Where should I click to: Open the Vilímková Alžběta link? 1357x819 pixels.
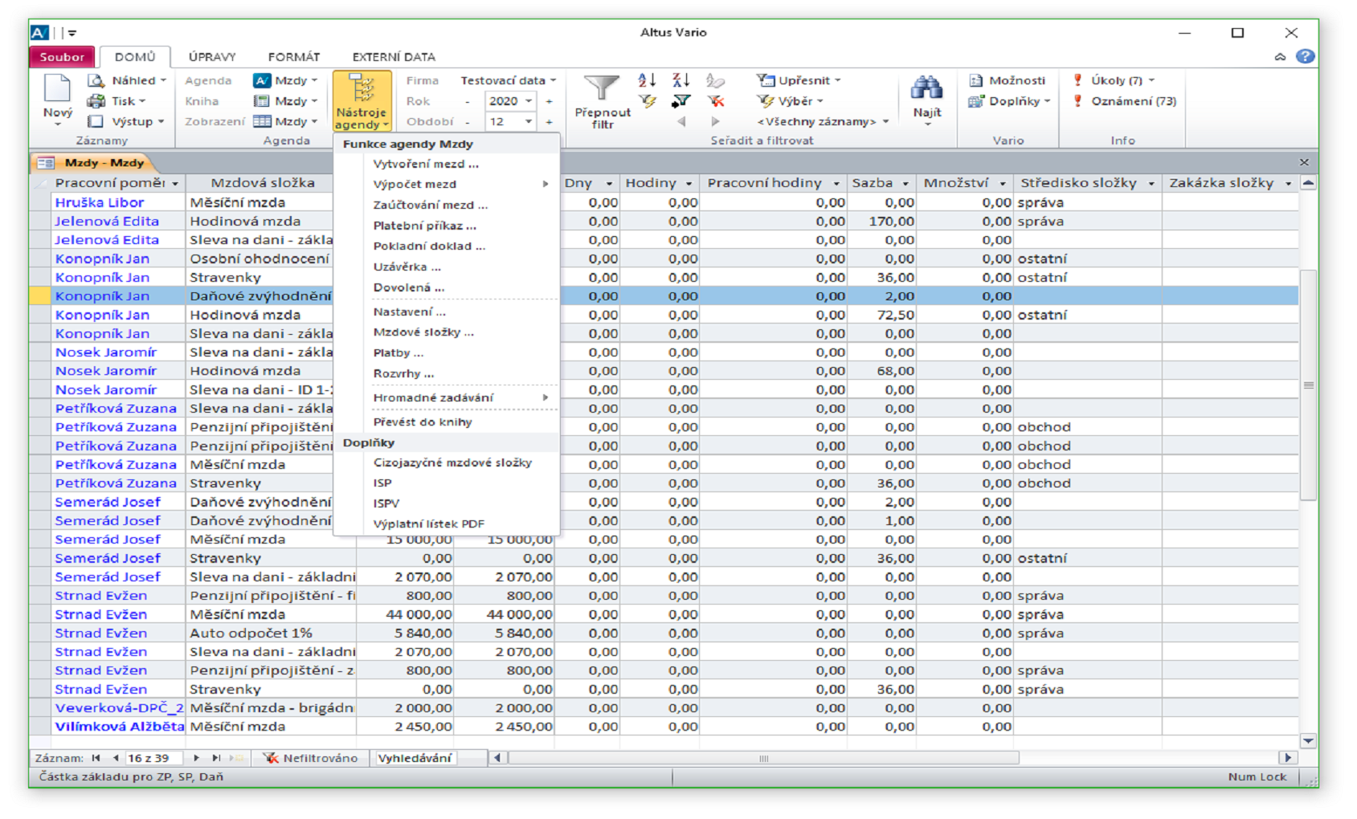(x=119, y=727)
